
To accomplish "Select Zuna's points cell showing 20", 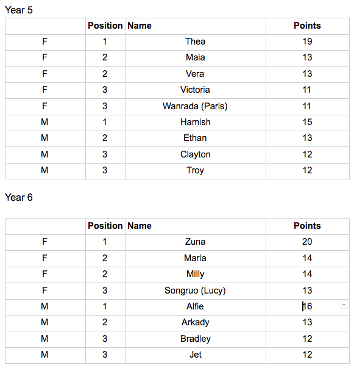I will (x=307, y=242).
